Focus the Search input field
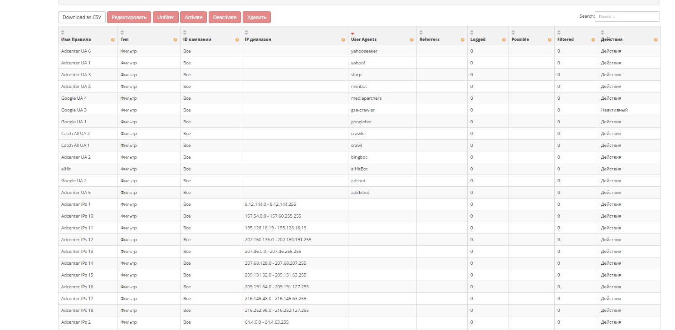The width and height of the screenshot is (675, 330). 627,16
